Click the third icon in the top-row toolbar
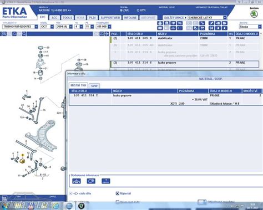The image size is (263, 210). (x=173, y=23)
